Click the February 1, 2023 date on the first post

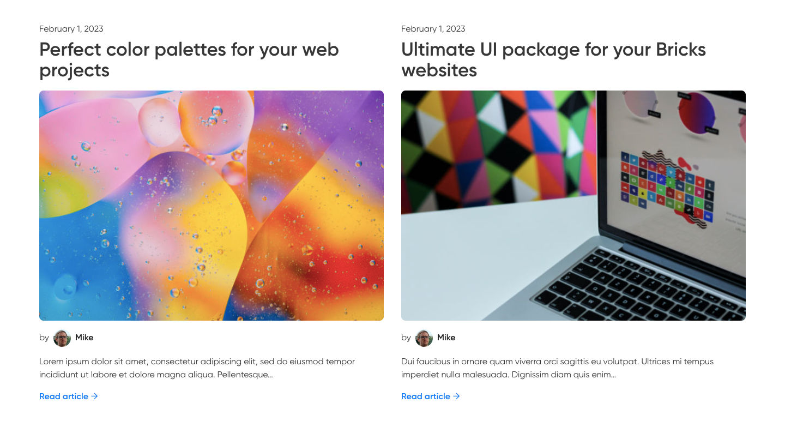(71, 29)
